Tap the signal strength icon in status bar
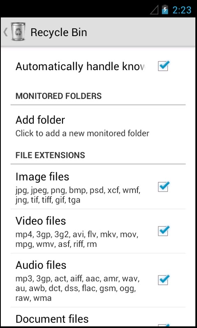This screenshot has width=197, height=328. [154, 10]
